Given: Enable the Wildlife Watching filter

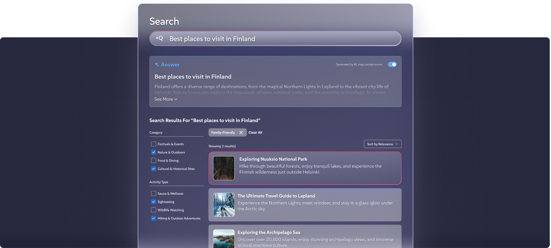Looking at the screenshot, I should [x=154, y=210].
